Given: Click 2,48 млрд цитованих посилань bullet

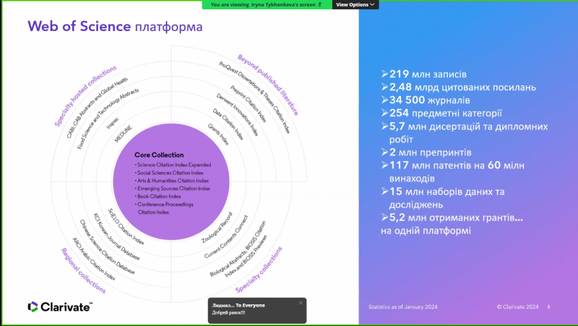Looking at the screenshot, I should (x=459, y=87).
